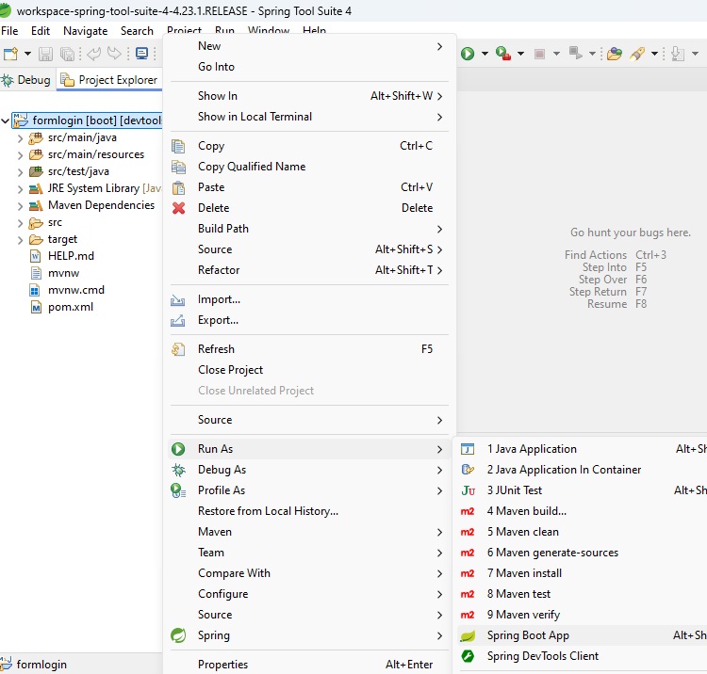Click the Spring Boot App leaf icon

pos(468,635)
